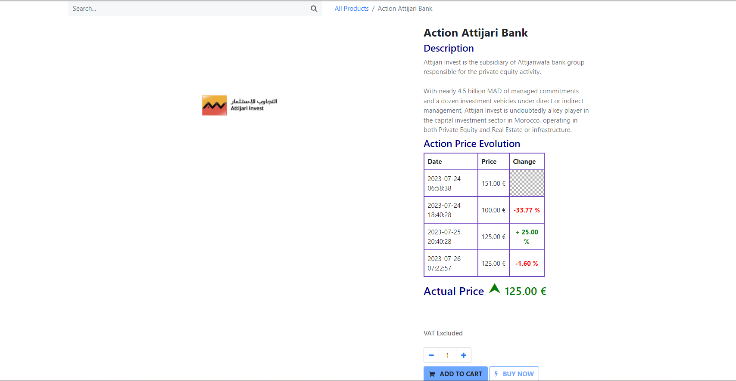The height and width of the screenshot is (381, 736).
Task: Select the 100.00 € price cell
Action: coord(493,210)
